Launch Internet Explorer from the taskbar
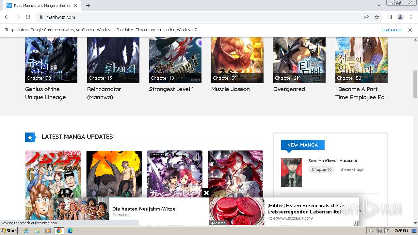Viewport: 418px width, 235px height. [26, 231]
